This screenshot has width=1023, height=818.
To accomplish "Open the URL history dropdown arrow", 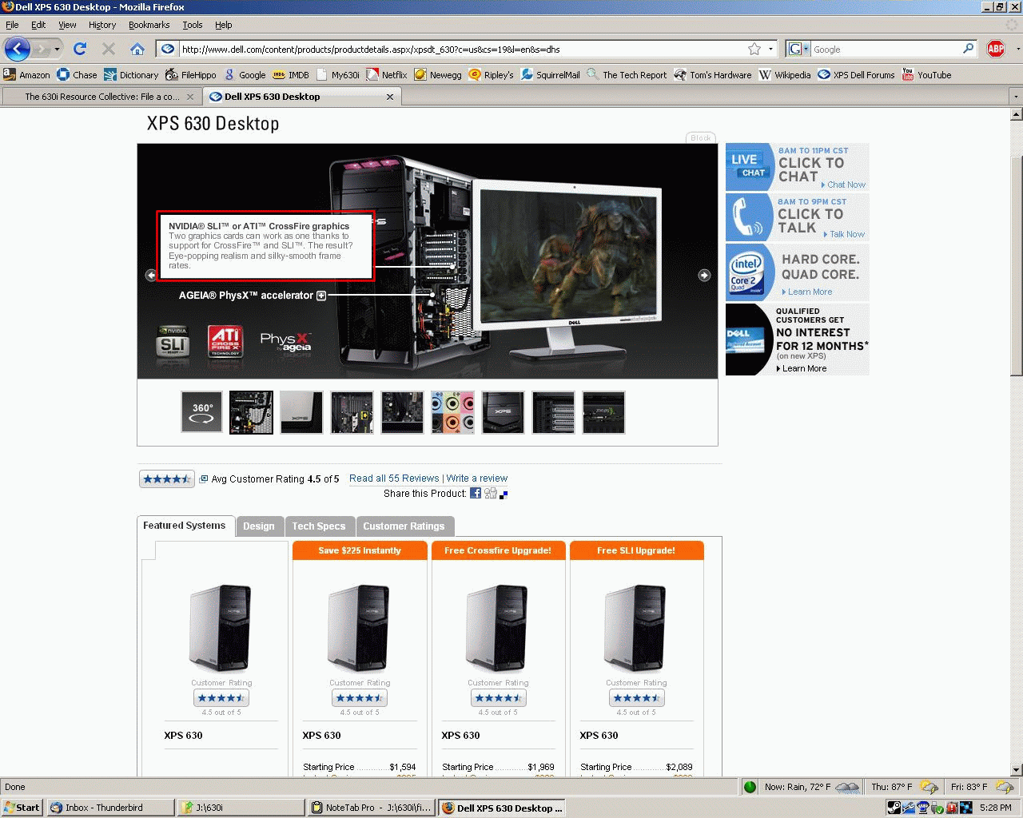I will click(x=770, y=49).
